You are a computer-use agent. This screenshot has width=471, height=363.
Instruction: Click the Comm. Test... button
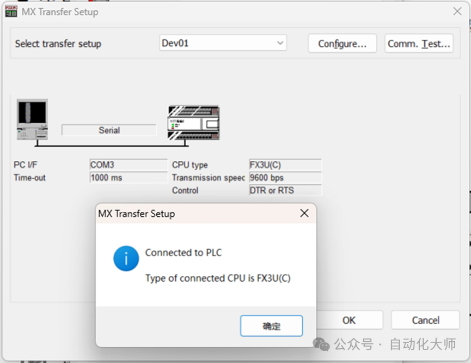[x=419, y=44]
